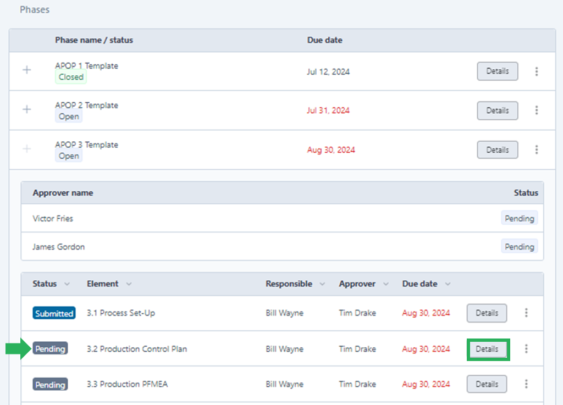Image resolution: width=563 pixels, height=405 pixels.
Task: Open the kebab menu for 3.3 Production PFMEA
Action: tap(526, 384)
